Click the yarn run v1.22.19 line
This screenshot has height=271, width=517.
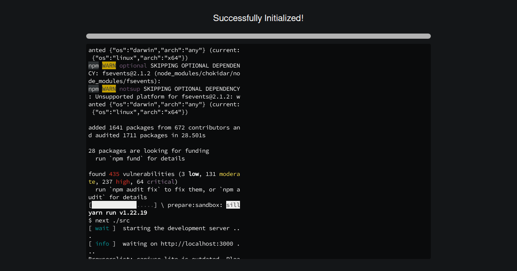(117, 212)
